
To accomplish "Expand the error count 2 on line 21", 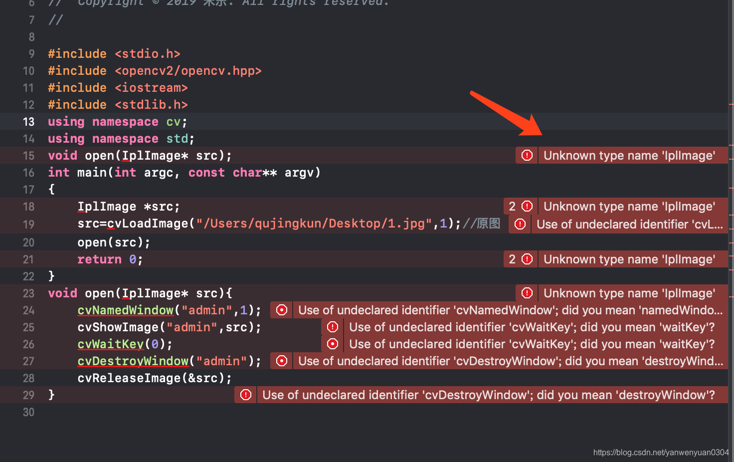I will 512,259.
